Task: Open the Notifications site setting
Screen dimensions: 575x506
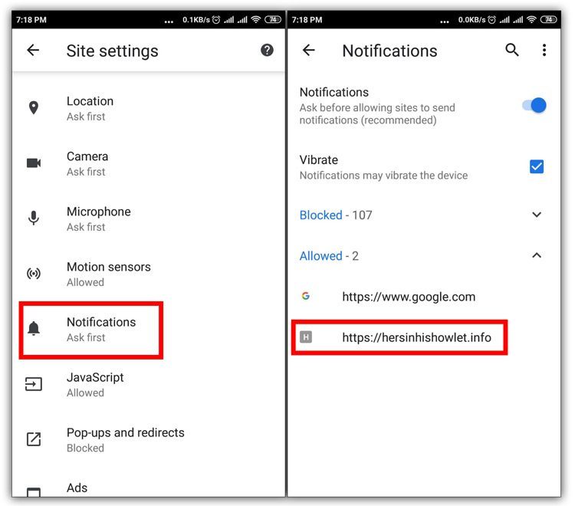Action: point(149,329)
